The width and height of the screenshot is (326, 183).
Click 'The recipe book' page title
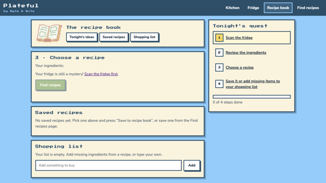point(93,27)
